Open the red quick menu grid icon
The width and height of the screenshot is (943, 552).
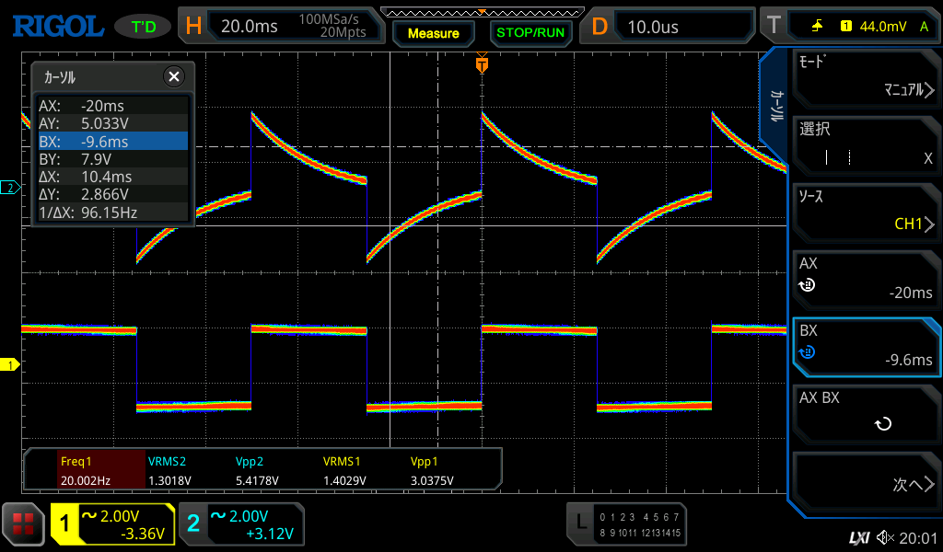[23, 525]
